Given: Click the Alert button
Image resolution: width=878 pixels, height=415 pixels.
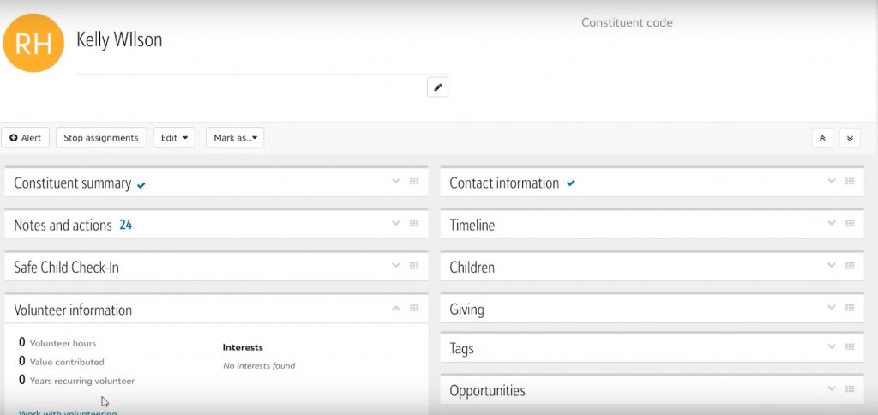Looking at the screenshot, I should (x=26, y=138).
